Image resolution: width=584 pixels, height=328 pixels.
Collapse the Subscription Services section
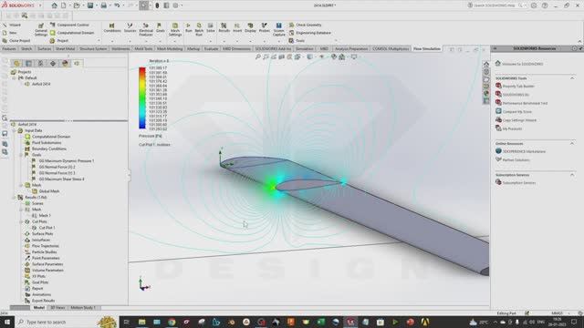coord(572,175)
